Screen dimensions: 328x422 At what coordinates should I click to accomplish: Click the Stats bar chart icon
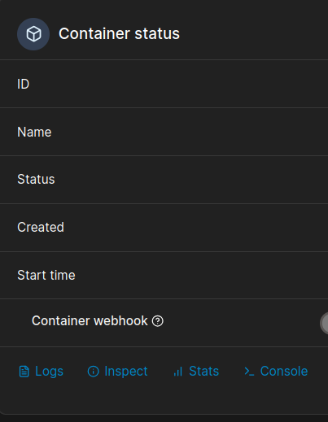pos(178,372)
